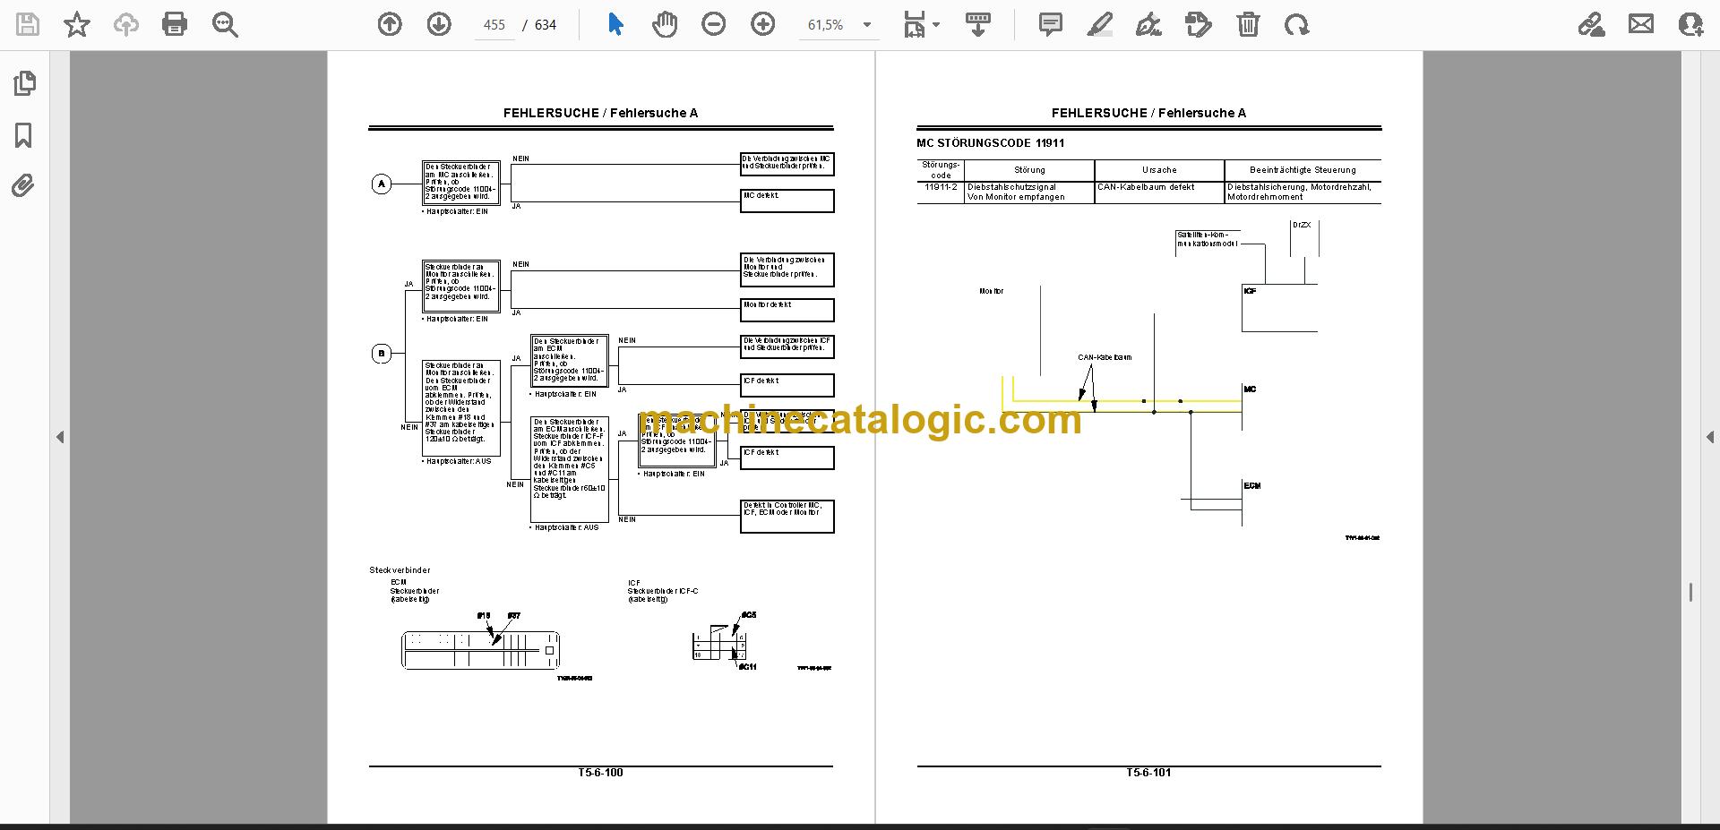Viewport: 1720px width, 830px height.
Task: Go to previous page with up arrow
Action: click(390, 24)
